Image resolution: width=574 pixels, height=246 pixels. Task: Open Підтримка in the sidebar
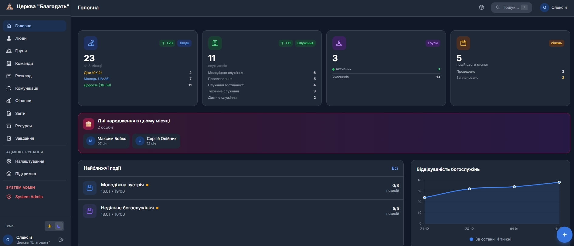point(34,174)
